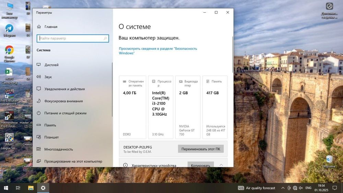Open the notification center icon
343x193 pixels.
(335, 188)
